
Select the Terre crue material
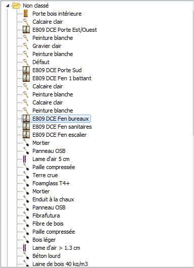point(45,175)
